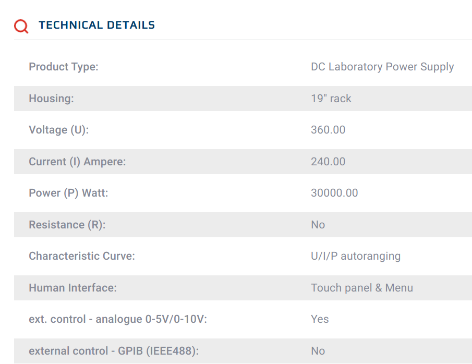Screen dimensions: 472x364
Task: Select the Touch panel & Menu value
Action: tap(362, 288)
